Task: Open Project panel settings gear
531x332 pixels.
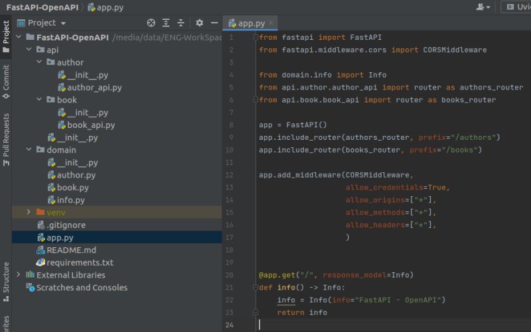Action: click(200, 23)
